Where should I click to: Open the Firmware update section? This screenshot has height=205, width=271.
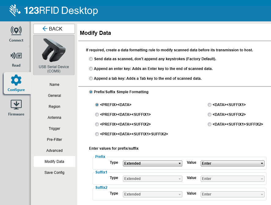click(16, 107)
